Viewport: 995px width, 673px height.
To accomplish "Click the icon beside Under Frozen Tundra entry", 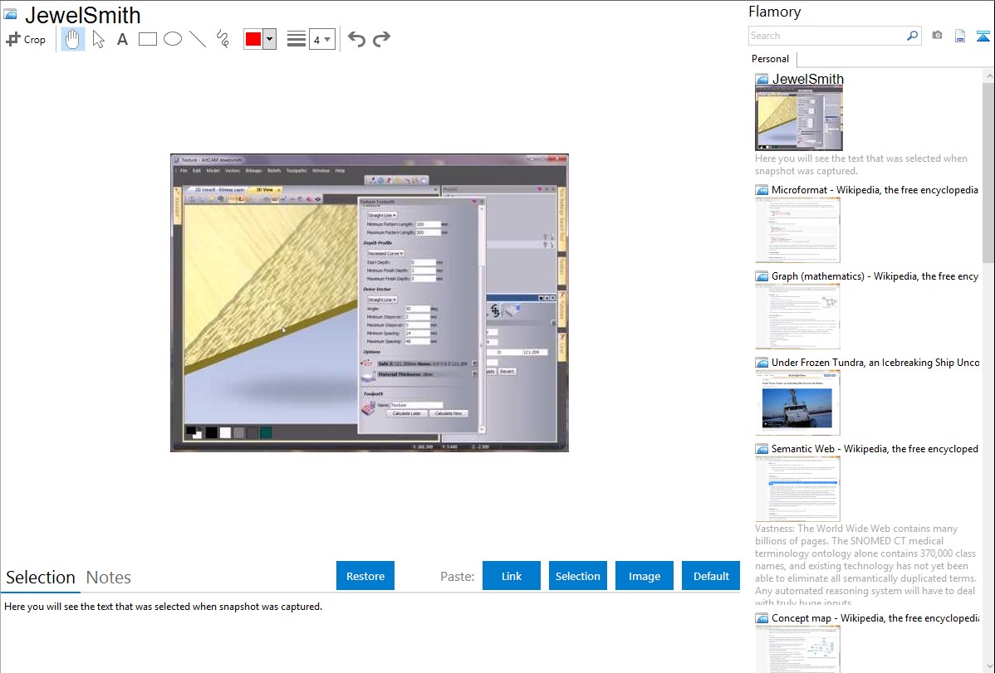I will (762, 363).
